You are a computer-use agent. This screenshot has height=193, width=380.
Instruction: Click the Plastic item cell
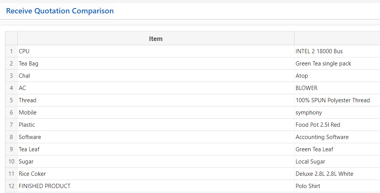(x=156, y=125)
